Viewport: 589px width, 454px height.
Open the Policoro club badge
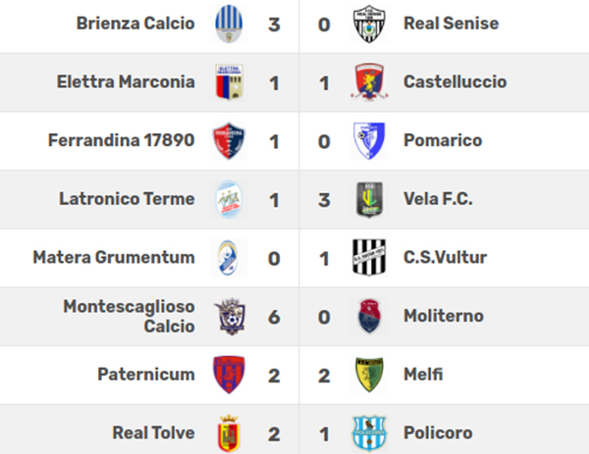pyautogui.click(x=369, y=432)
